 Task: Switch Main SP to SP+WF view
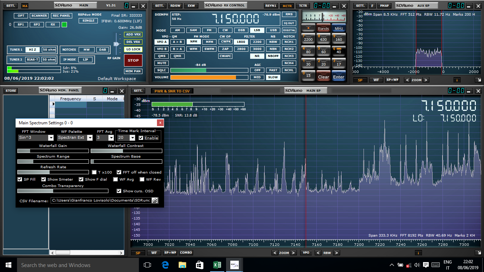pos(170,253)
